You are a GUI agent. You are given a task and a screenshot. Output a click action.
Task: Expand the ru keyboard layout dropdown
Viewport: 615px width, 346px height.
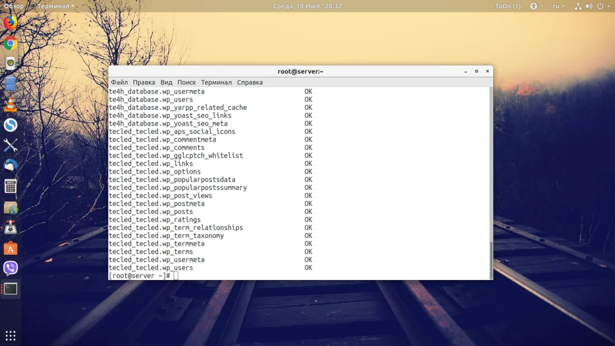click(x=558, y=6)
